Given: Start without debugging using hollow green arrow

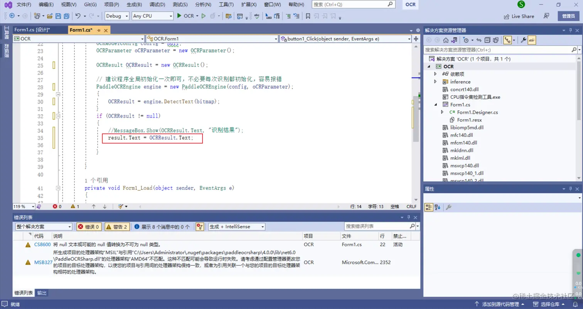Looking at the screenshot, I should click(x=204, y=16).
